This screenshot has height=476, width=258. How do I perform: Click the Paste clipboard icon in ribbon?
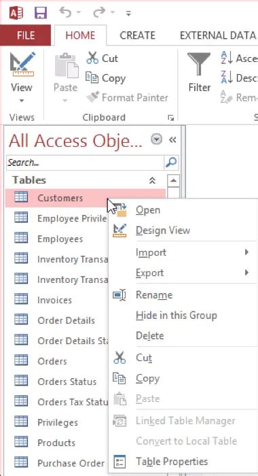point(67,65)
